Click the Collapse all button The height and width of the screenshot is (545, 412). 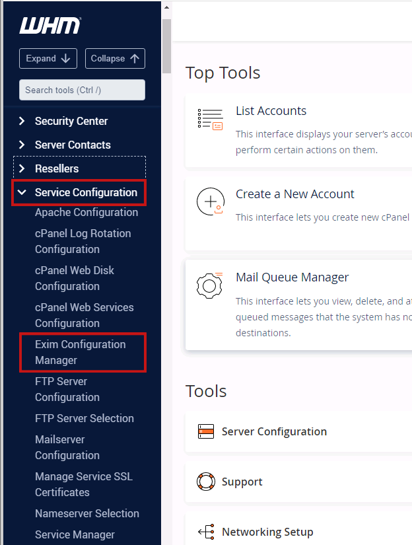[x=115, y=58]
